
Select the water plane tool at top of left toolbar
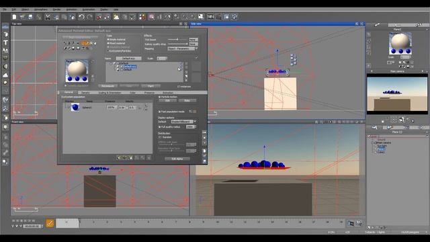(5, 27)
